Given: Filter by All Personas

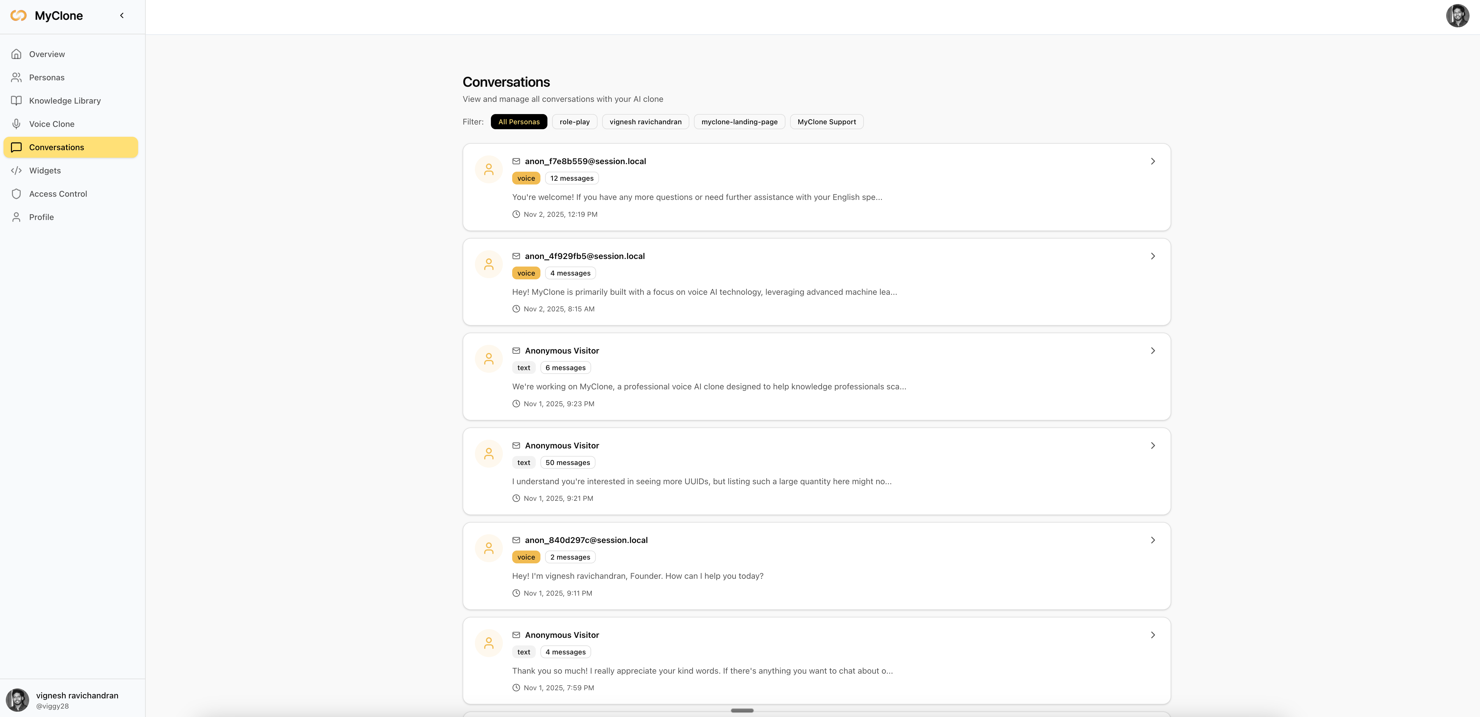Looking at the screenshot, I should point(518,122).
